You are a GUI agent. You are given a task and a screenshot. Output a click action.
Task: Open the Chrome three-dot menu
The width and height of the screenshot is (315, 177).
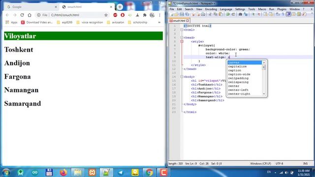pos(159,15)
